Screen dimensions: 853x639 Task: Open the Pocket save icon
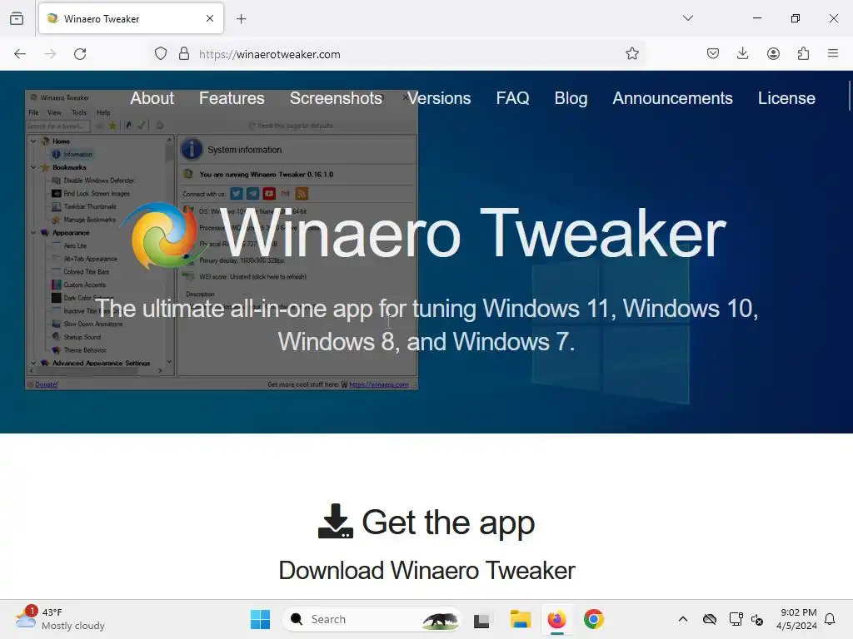pyautogui.click(x=713, y=53)
